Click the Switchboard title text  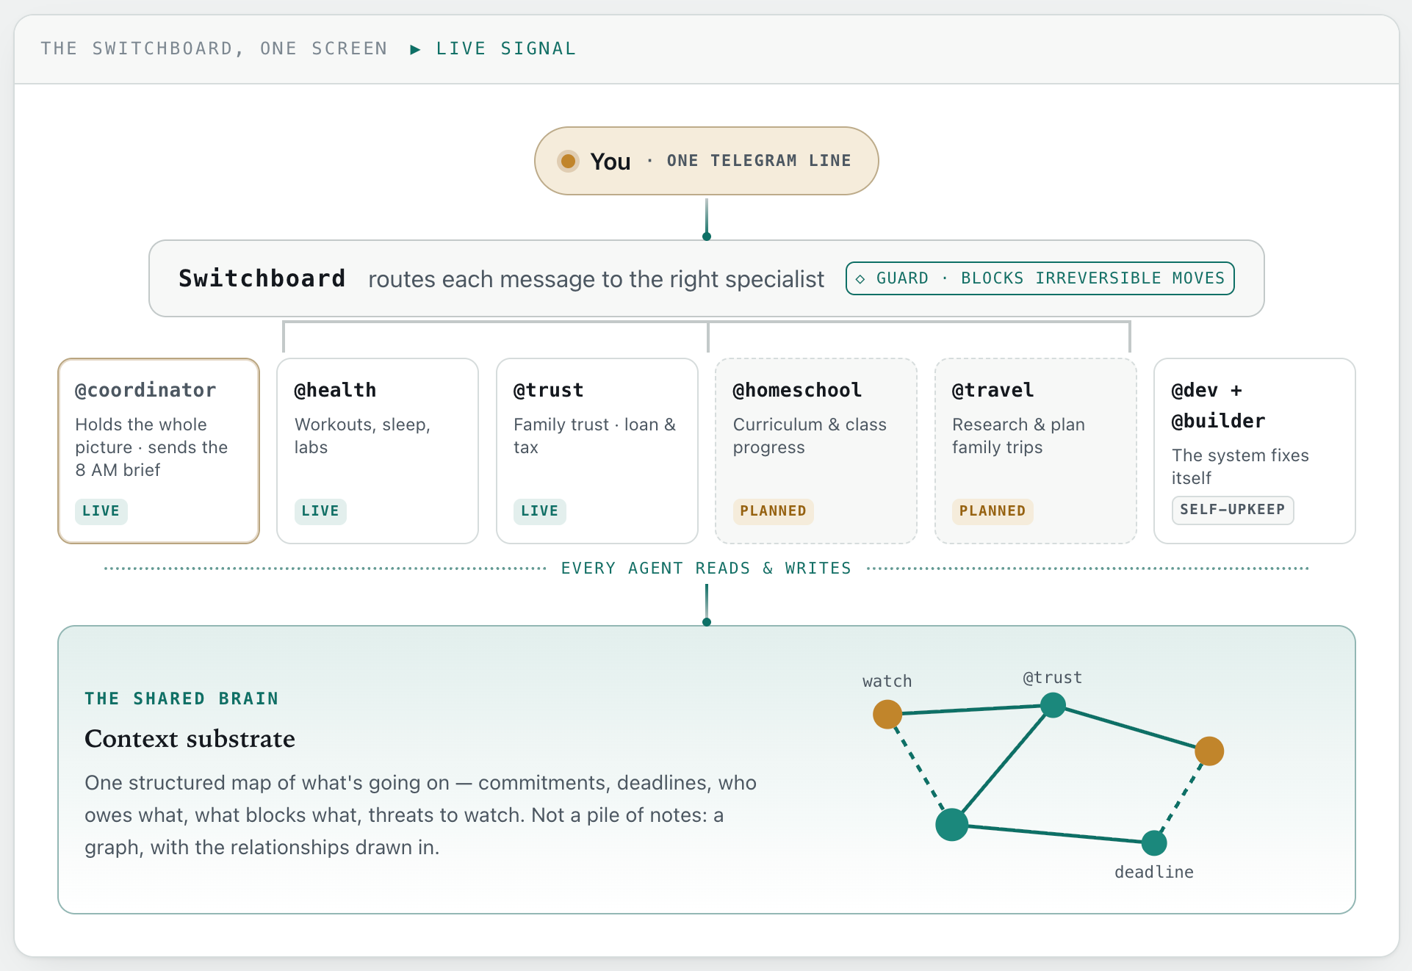tap(262, 279)
